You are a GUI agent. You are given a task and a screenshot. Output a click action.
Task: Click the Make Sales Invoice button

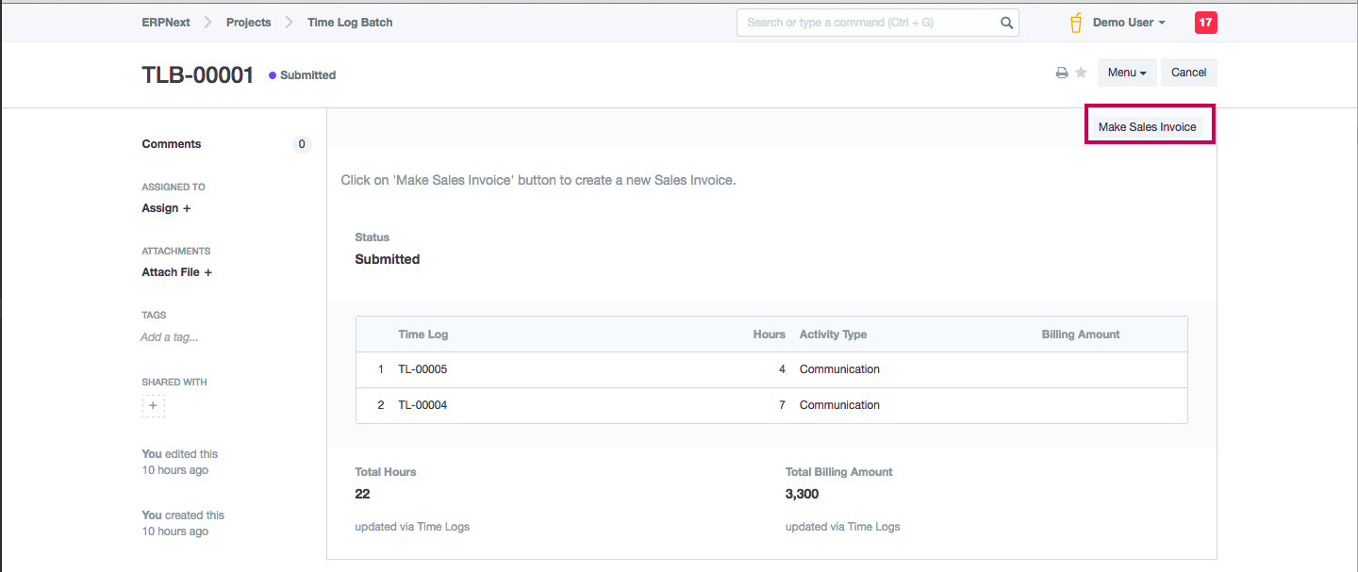(x=1147, y=127)
